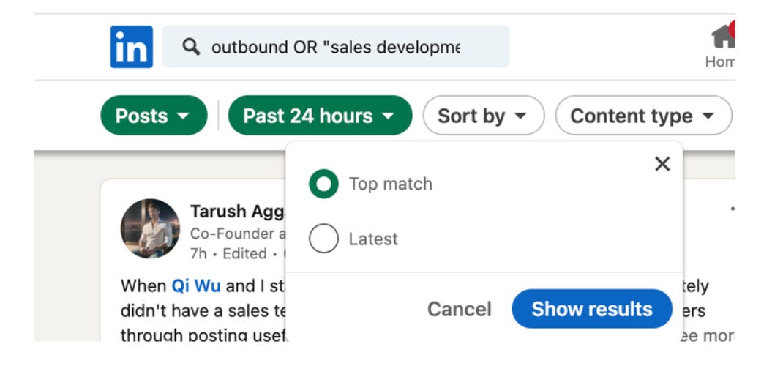Image resolution: width=783 pixels, height=366 pixels.
Task: Click Show results button
Action: [x=592, y=309]
